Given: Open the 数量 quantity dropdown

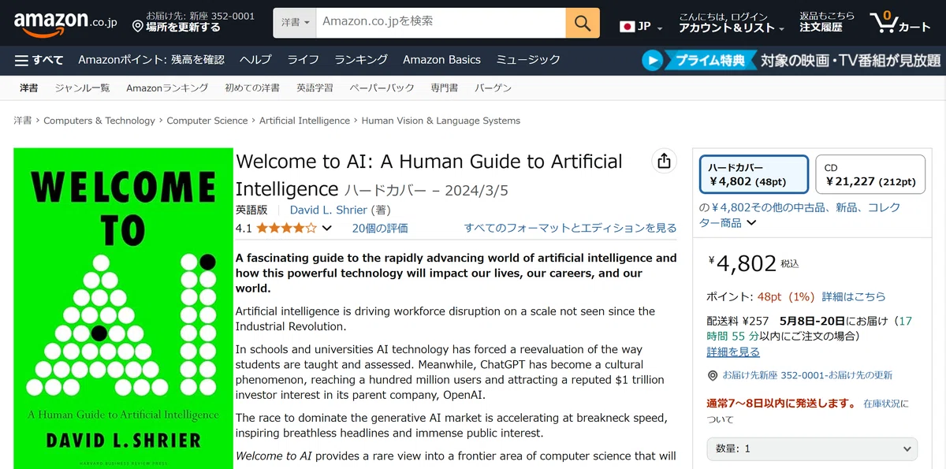Looking at the screenshot, I should coord(811,449).
